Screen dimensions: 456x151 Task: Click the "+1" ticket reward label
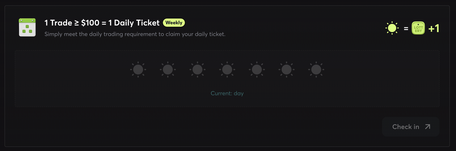434,28
